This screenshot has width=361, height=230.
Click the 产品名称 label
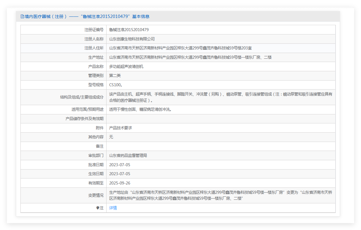96,66
